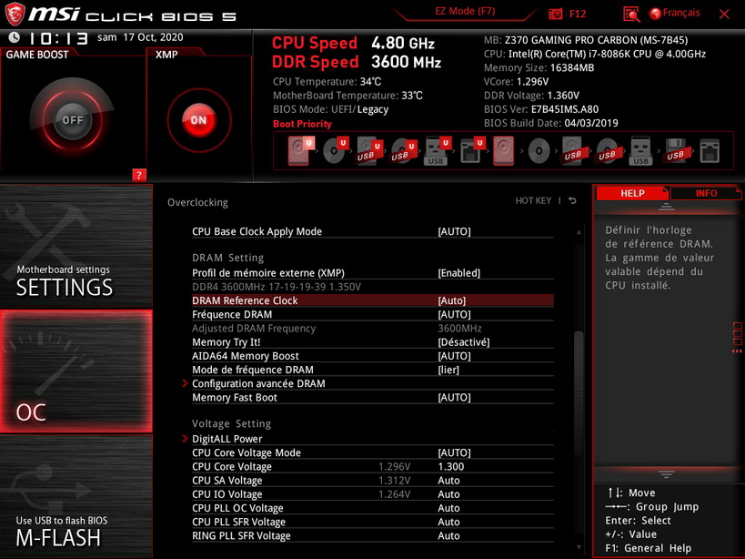Screen dimensions: 745x559
Task: Change XMP profile Enabled value
Action: (x=458, y=273)
